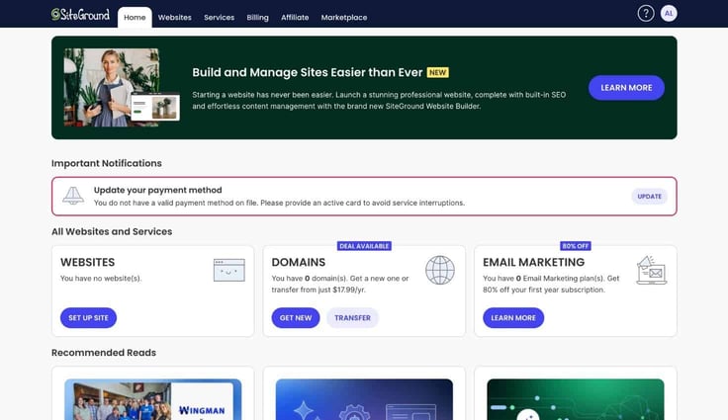Click the payment notification bell icon

pos(73,196)
